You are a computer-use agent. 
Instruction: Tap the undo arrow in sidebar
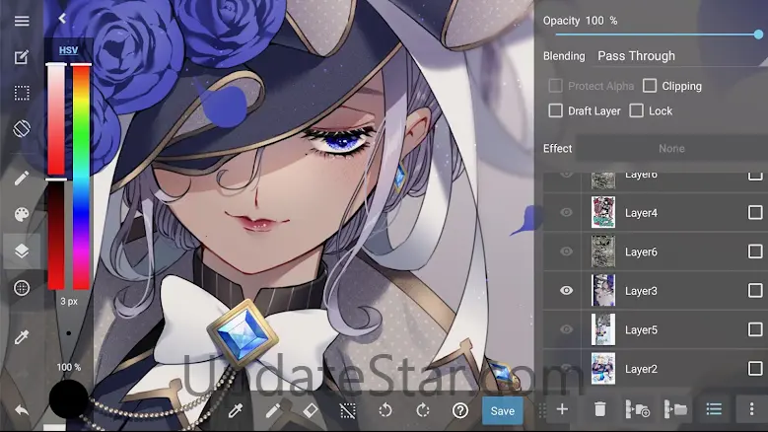tap(22, 409)
